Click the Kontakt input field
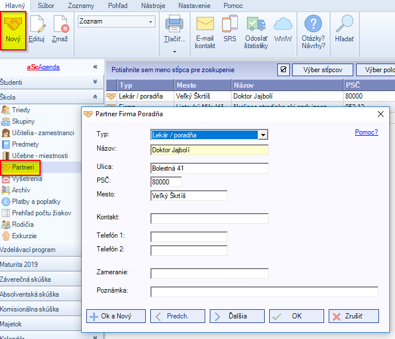395x339 pixels. [x=209, y=219]
